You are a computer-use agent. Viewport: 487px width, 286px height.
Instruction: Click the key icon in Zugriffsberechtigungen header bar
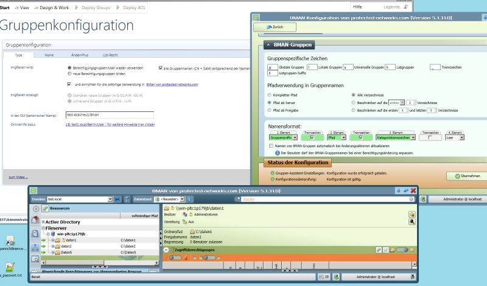(379, 249)
